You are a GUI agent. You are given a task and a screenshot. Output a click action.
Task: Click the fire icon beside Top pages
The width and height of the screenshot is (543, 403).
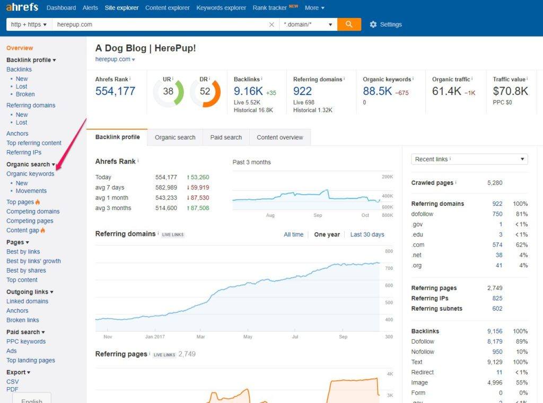(x=38, y=202)
